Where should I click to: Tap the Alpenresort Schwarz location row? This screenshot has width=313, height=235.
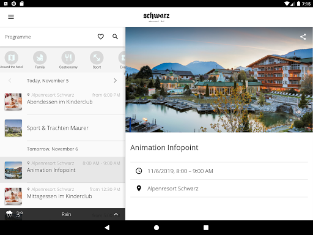click(x=219, y=188)
